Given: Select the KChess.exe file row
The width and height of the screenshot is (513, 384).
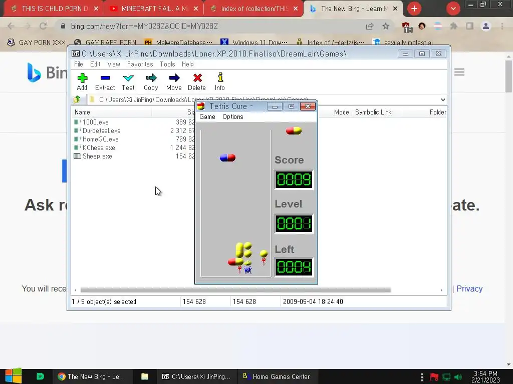Looking at the screenshot, I should point(133,147).
